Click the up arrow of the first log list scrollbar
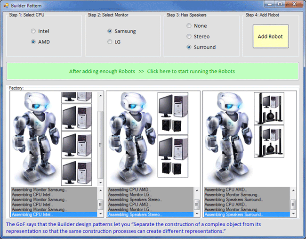 tap(100, 190)
